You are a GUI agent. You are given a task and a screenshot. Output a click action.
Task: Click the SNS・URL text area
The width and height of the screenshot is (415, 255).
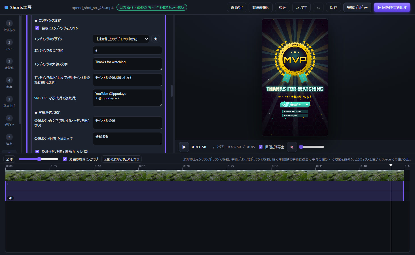(x=128, y=98)
